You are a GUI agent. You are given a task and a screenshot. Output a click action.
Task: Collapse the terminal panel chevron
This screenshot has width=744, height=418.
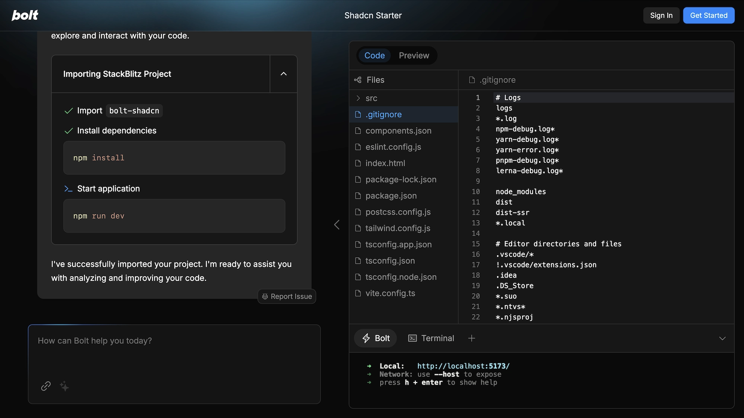point(722,338)
